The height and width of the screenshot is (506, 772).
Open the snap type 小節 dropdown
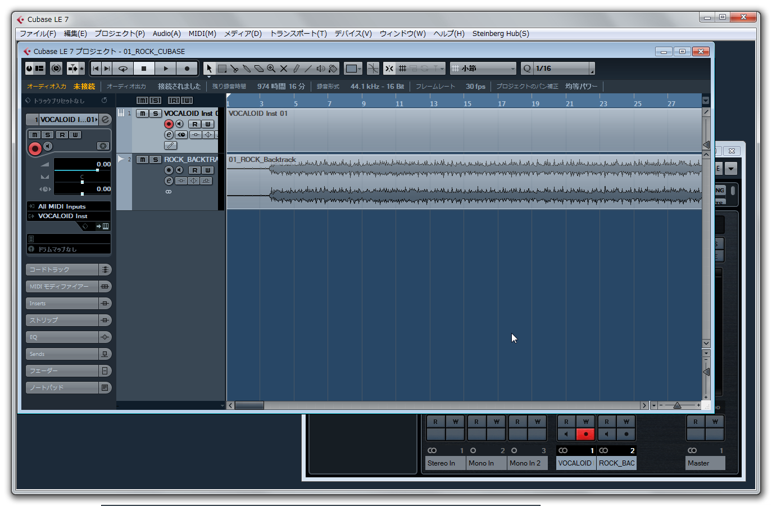[x=483, y=69]
